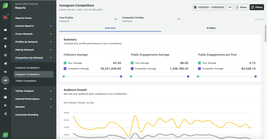Viewport: 267px width, 139px height.
Task: Click Followers Average teal Your Average swatch
Action: (x=65, y=63)
